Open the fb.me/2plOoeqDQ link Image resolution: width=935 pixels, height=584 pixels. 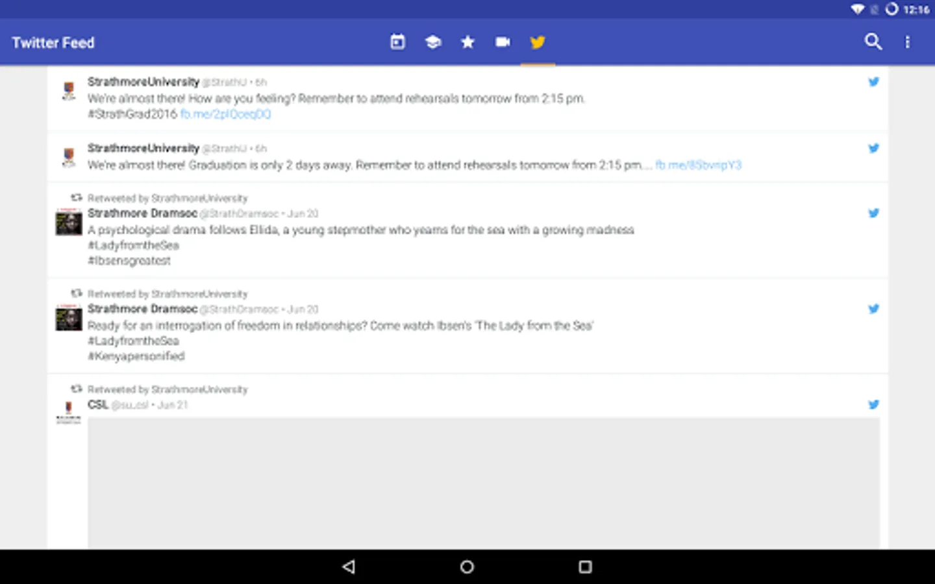(225, 114)
